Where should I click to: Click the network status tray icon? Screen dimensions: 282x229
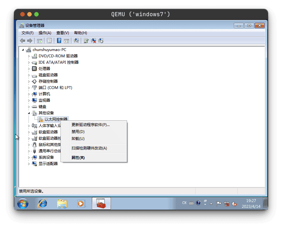227,204
